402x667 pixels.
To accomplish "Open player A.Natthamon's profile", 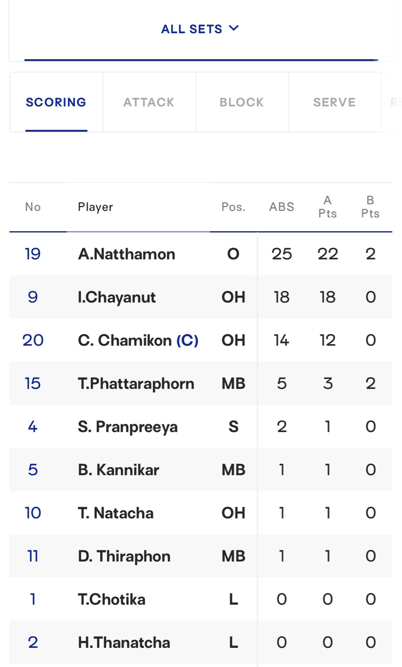I will (127, 254).
